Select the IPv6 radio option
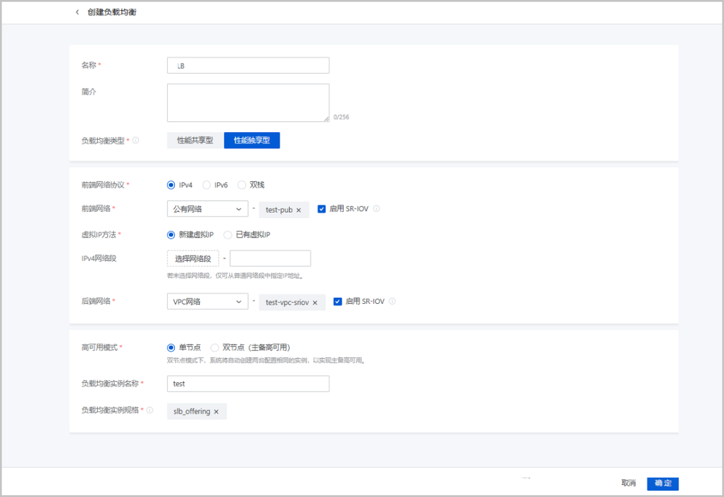Screen dimensions: 724x497 point(207,185)
